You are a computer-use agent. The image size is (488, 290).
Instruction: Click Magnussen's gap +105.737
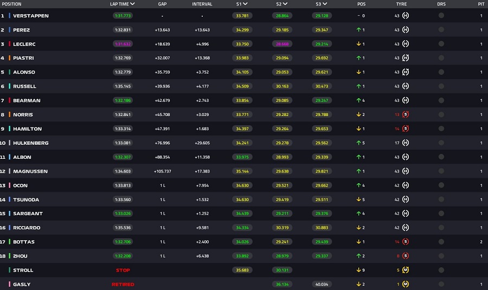[x=162, y=171]
